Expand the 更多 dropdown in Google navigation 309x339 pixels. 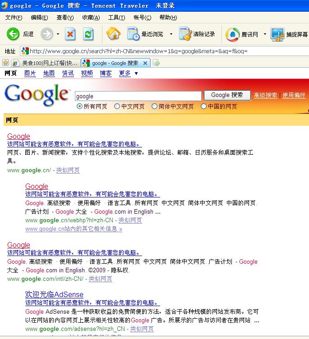136,73
